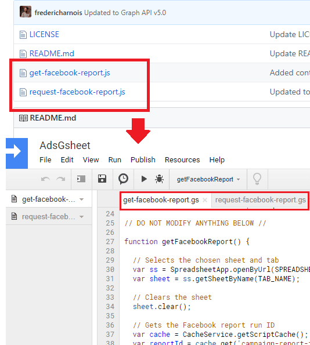Close the get-facebook-report.gs tab

[x=205, y=200]
